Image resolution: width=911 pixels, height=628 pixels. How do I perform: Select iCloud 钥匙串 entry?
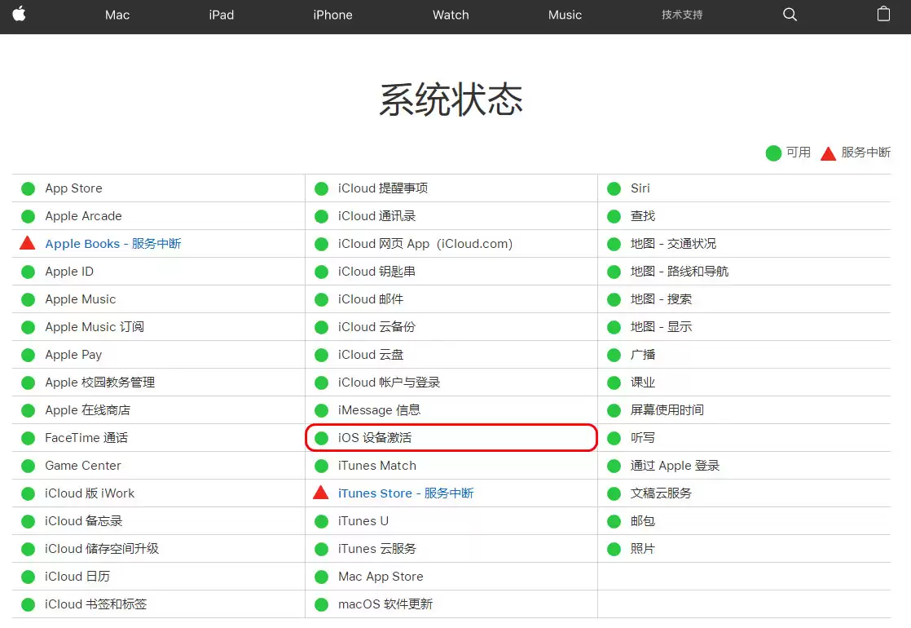(x=376, y=272)
